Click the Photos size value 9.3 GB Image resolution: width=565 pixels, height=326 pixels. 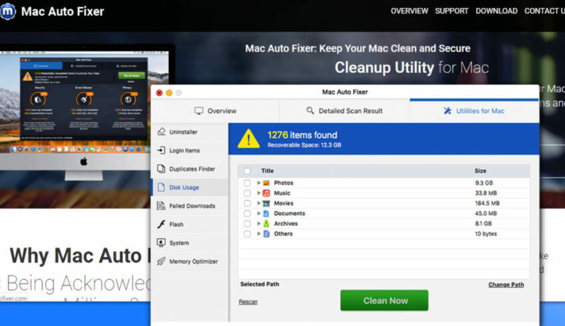[x=483, y=183]
